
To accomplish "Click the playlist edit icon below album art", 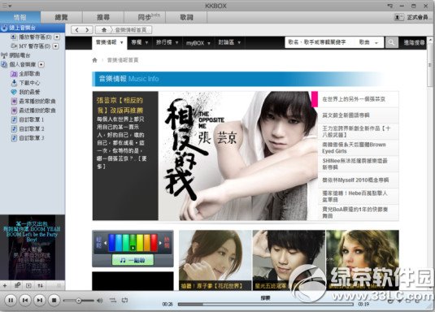I will pos(17,285).
